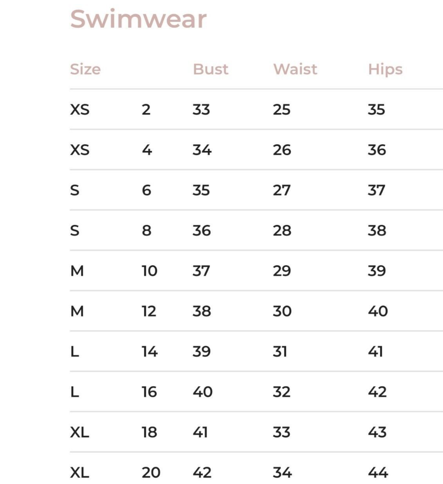Click hips value 39 in size 10 row
443x484 pixels.
[x=376, y=271]
